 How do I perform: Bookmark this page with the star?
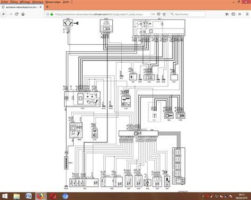(x=164, y=14)
